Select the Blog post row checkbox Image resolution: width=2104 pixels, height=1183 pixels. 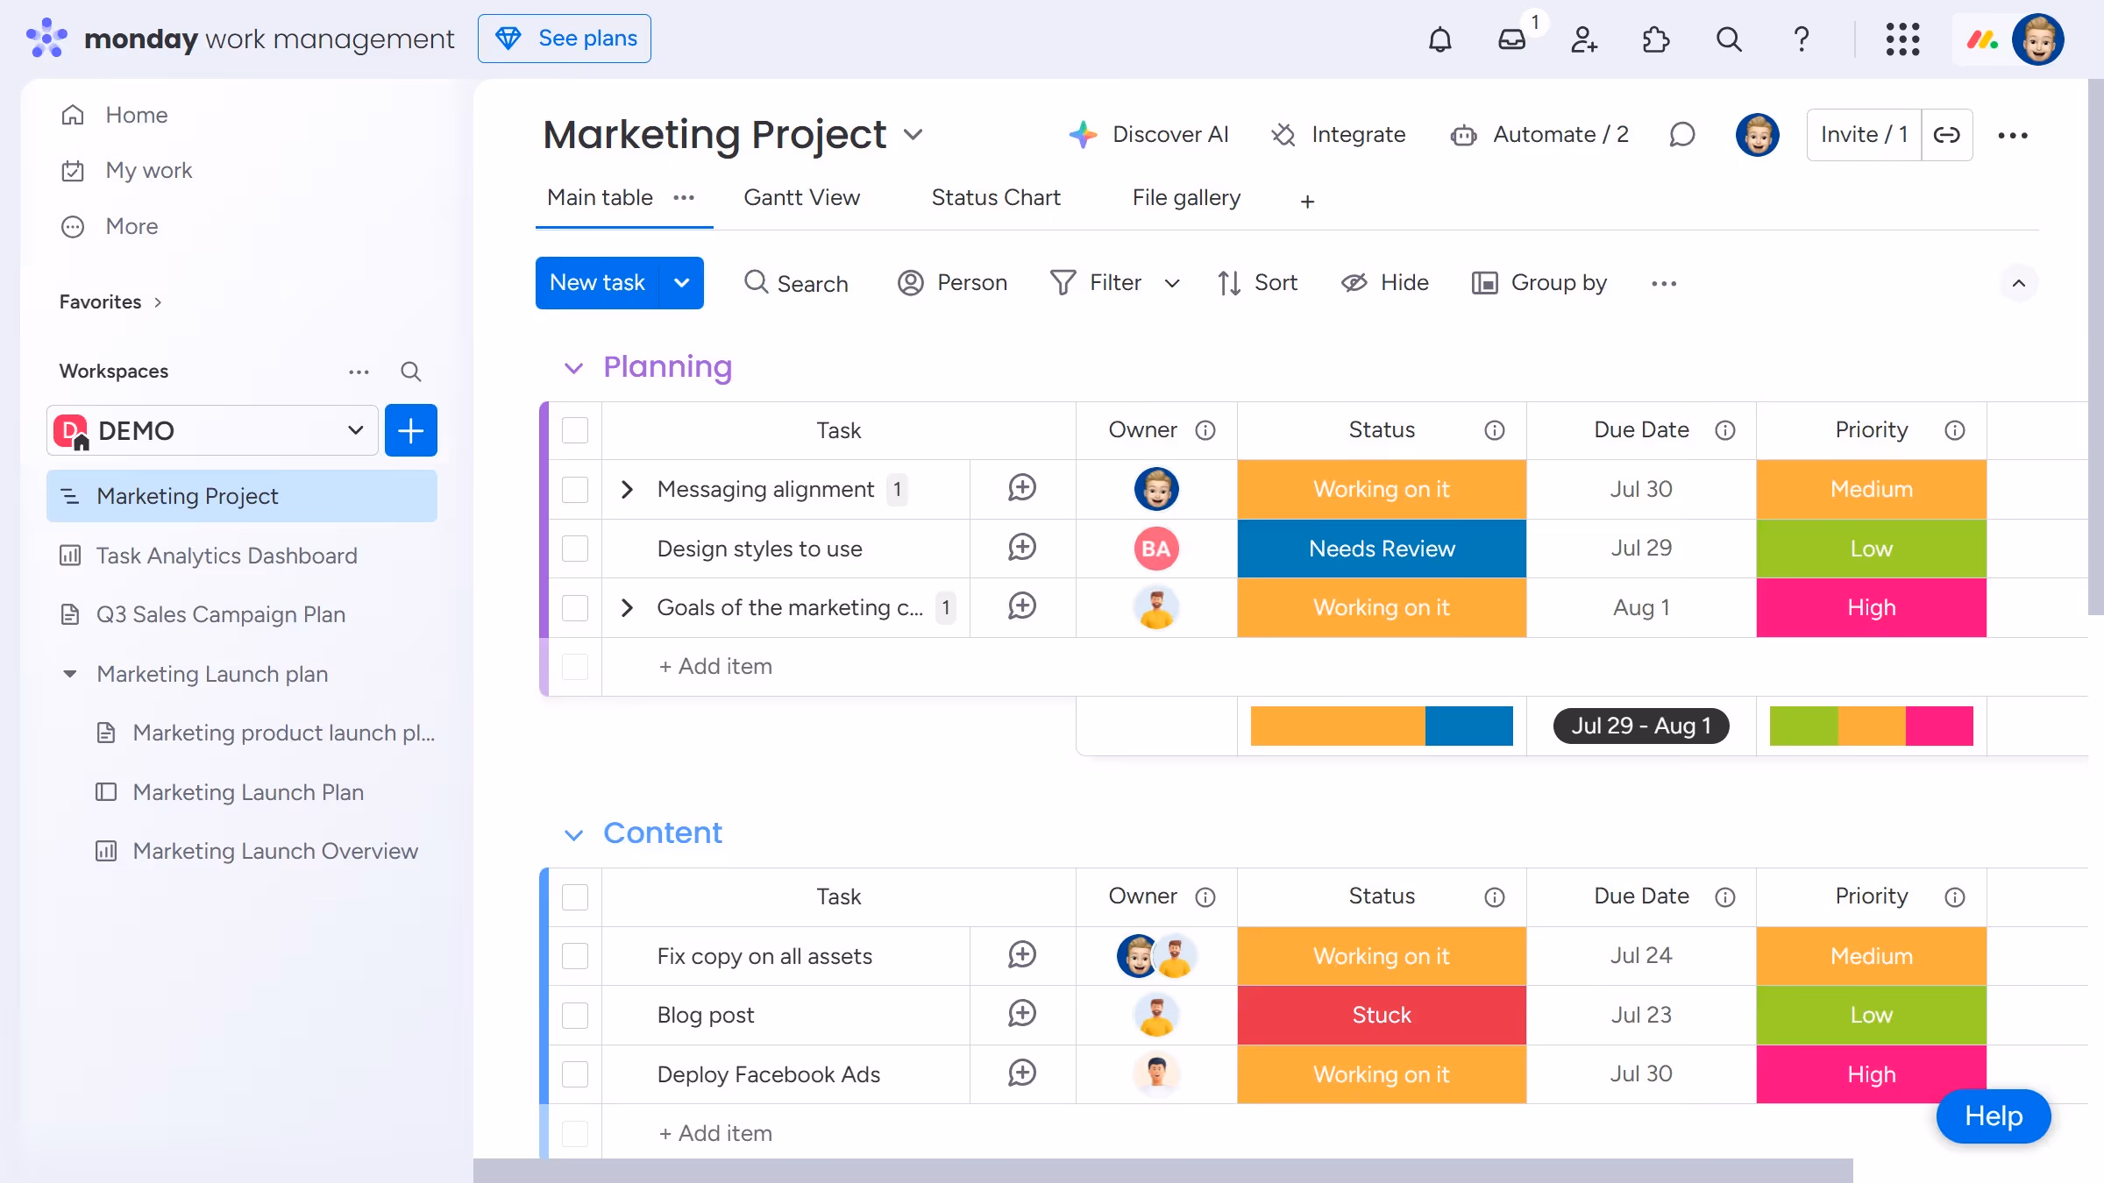point(575,1015)
